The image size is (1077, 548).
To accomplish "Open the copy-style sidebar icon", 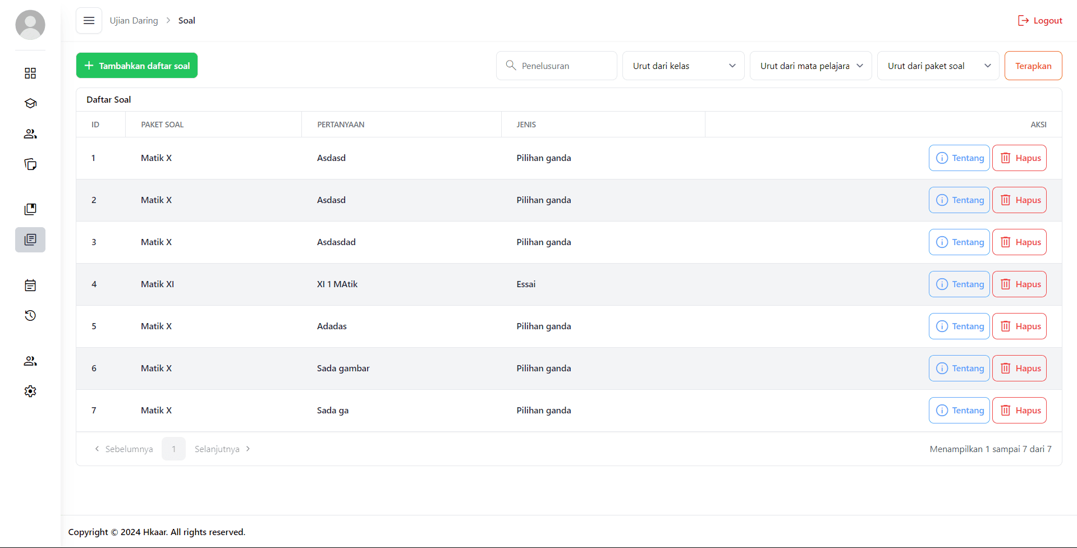I will pyautogui.click(x=30, y=164).
